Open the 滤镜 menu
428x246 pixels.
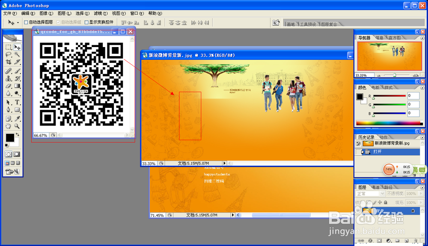tap(101, 13)
